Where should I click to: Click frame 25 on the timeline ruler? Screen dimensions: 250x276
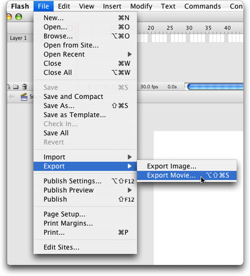(169, 28)
